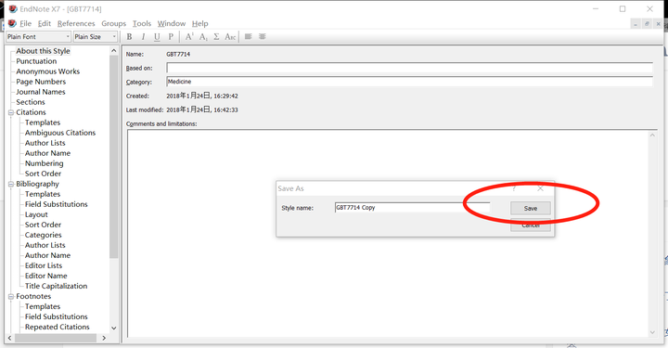Image resolution: width=668 pixels, height=348 pixels.
Task: Select Field Substitutions under Bibliography
Action: (x=57, y=204)
